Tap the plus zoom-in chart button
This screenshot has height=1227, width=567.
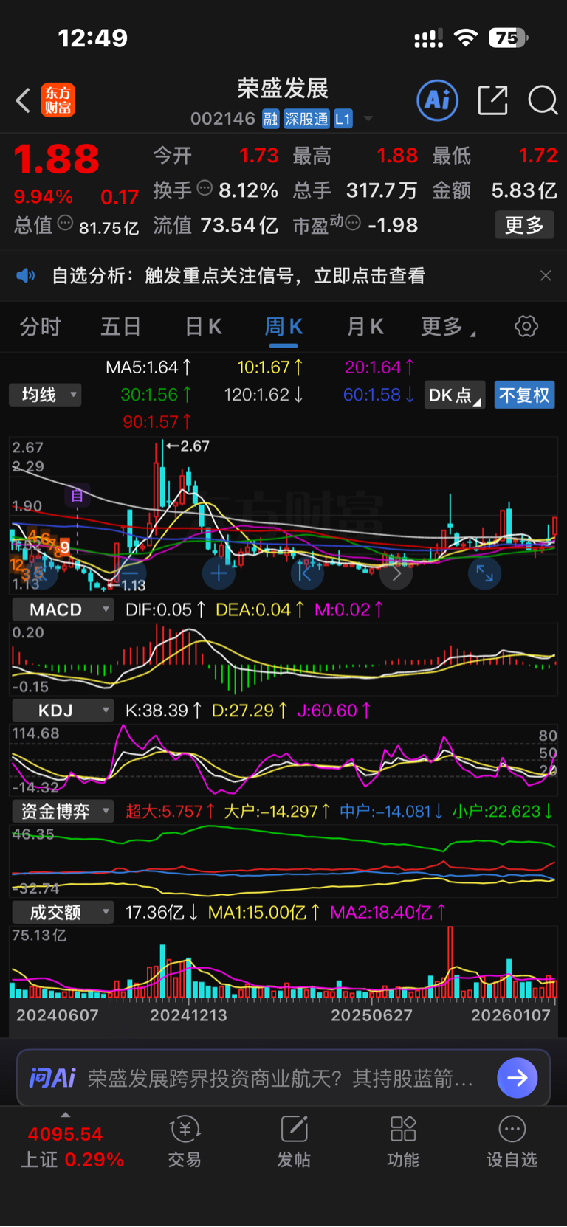[x=219, y=573]
